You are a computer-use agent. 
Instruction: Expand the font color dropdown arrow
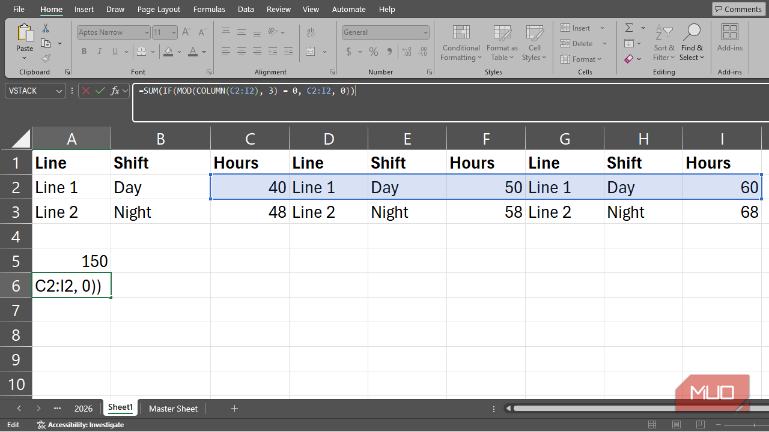pyautogui.click(x=204, y=52)
